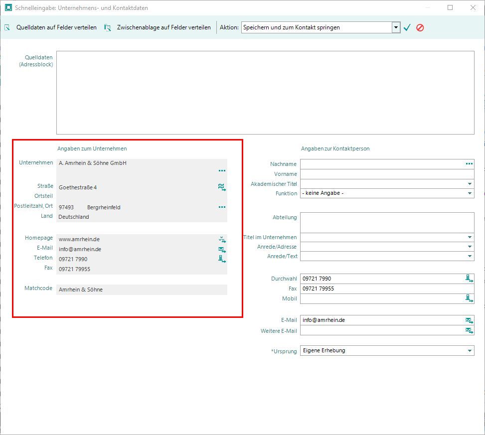Click the send icon in Weitere E-Mail field
The image size is (485, 435).
tap(469, 330)
